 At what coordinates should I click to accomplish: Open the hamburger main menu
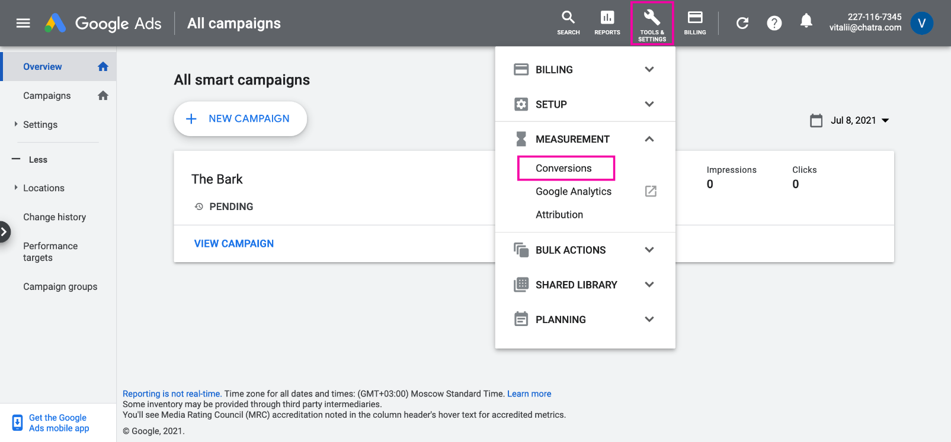(x=23, y=23)
